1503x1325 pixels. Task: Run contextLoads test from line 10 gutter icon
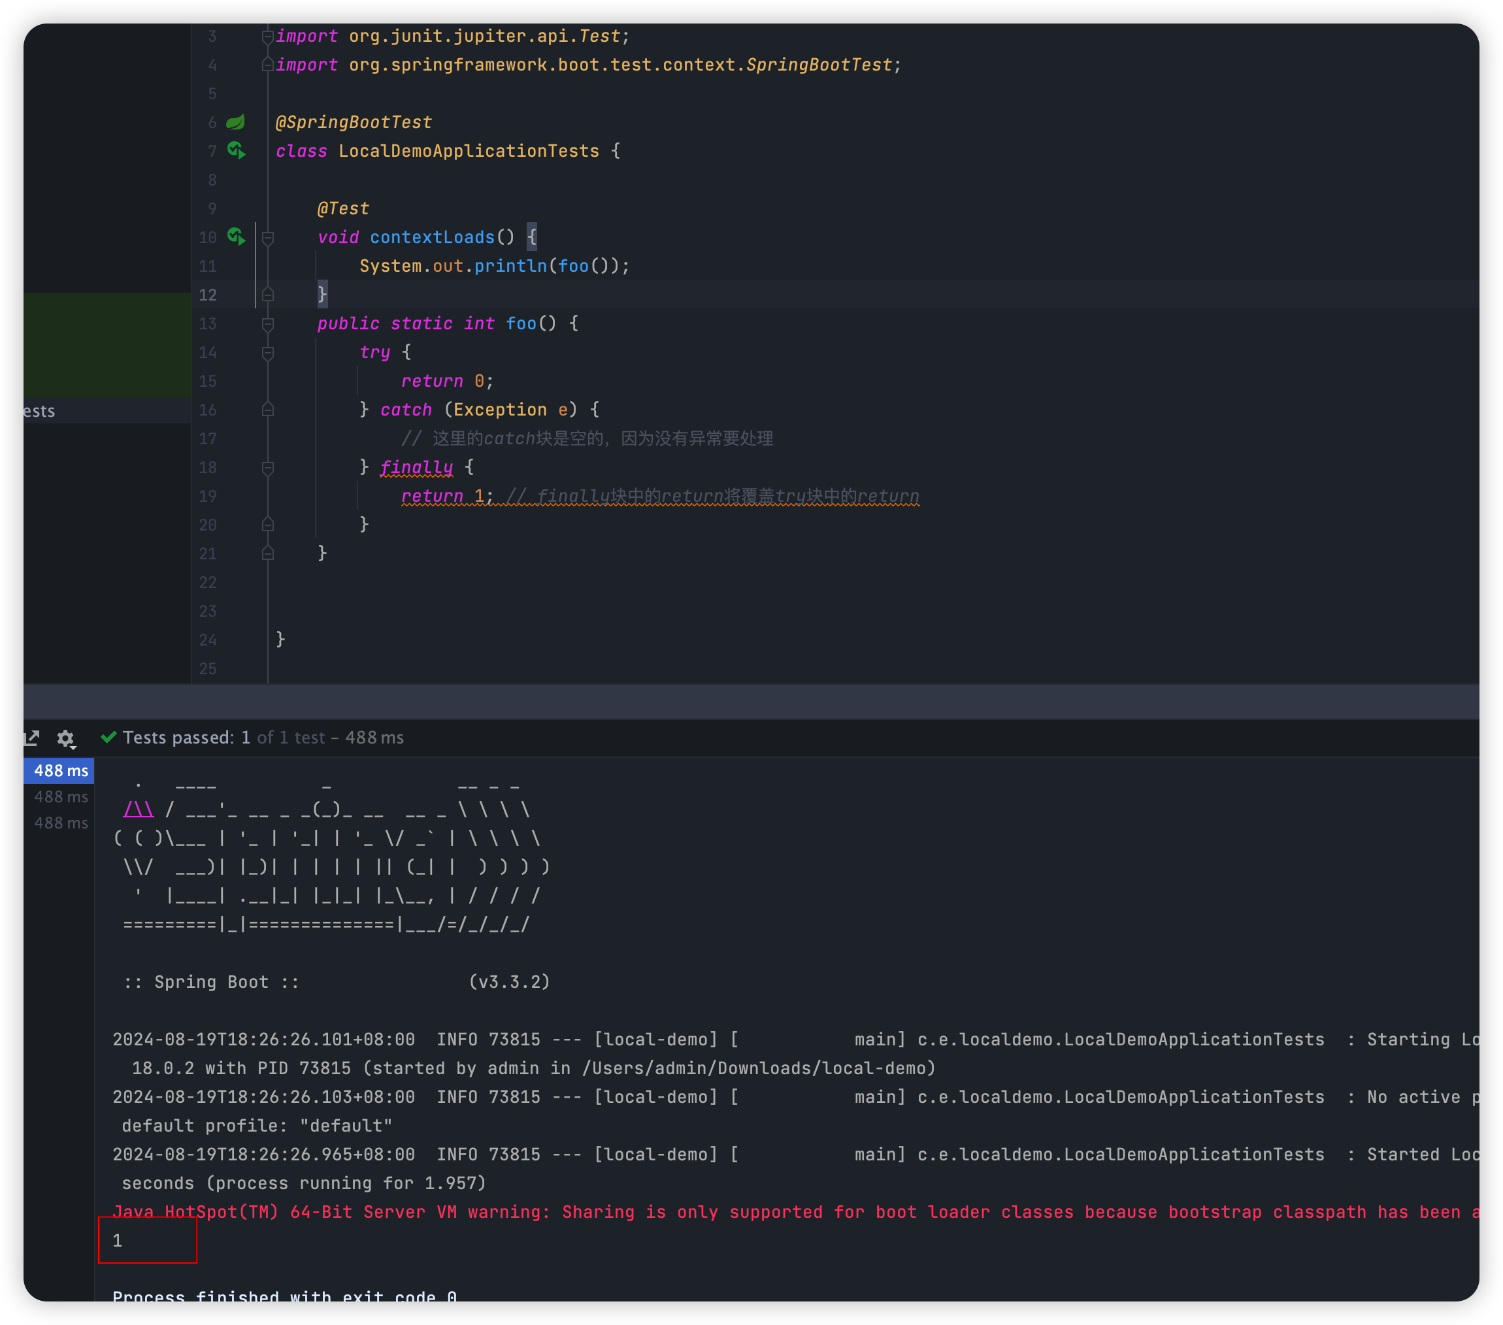[236, 237]
